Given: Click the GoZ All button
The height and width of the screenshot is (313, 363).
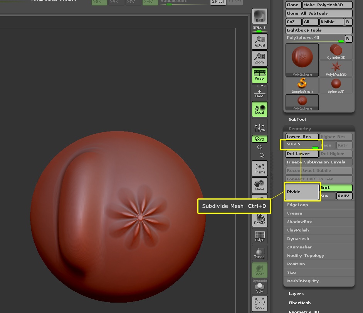Looking at the screenshot, I should point(311,22).
